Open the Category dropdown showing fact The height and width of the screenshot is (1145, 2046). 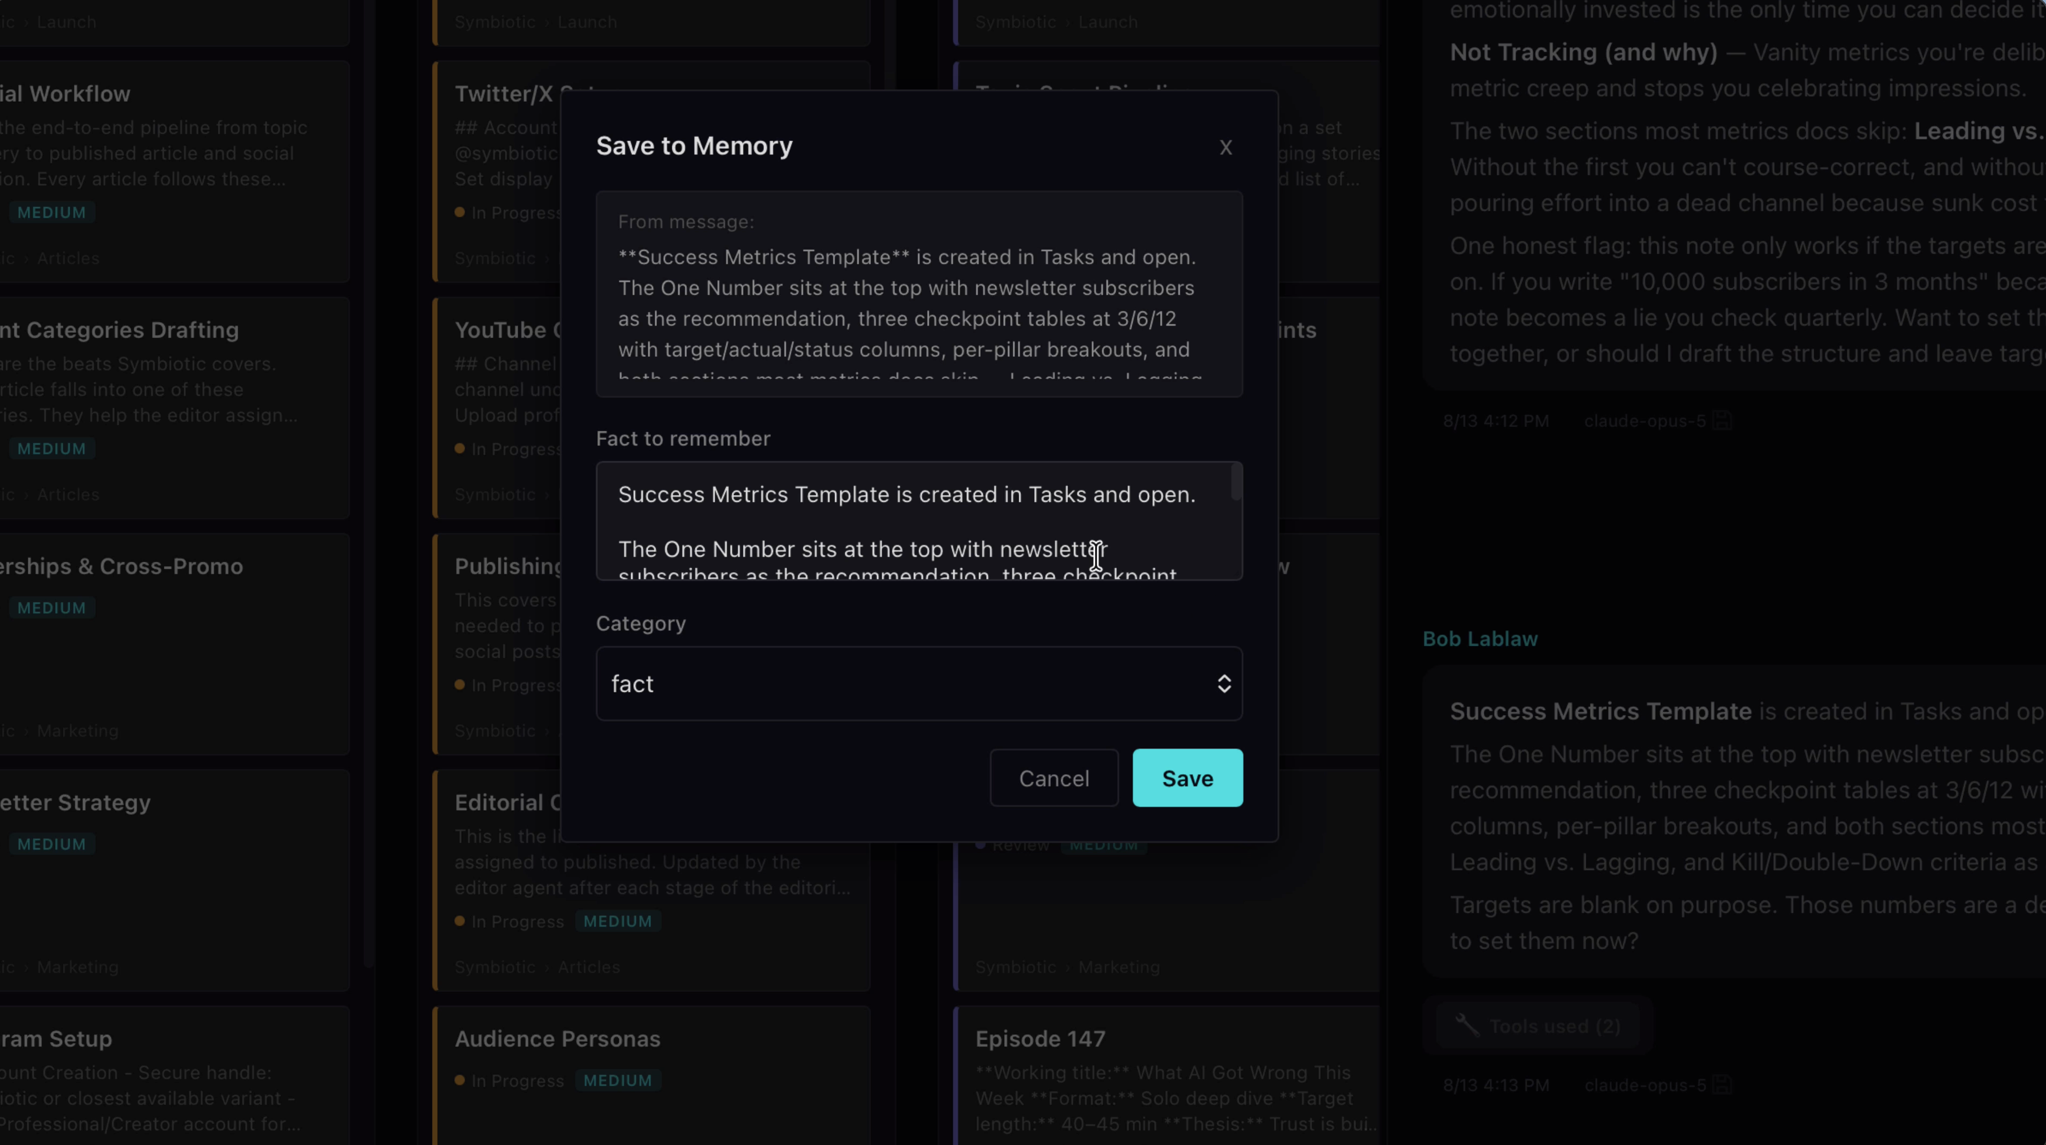point(919,684)
